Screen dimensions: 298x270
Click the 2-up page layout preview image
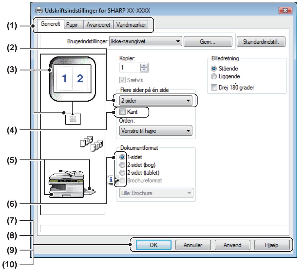[x=72, y=79]
